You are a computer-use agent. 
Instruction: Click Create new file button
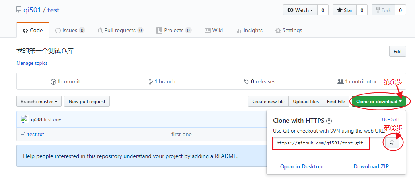[268, 101]
